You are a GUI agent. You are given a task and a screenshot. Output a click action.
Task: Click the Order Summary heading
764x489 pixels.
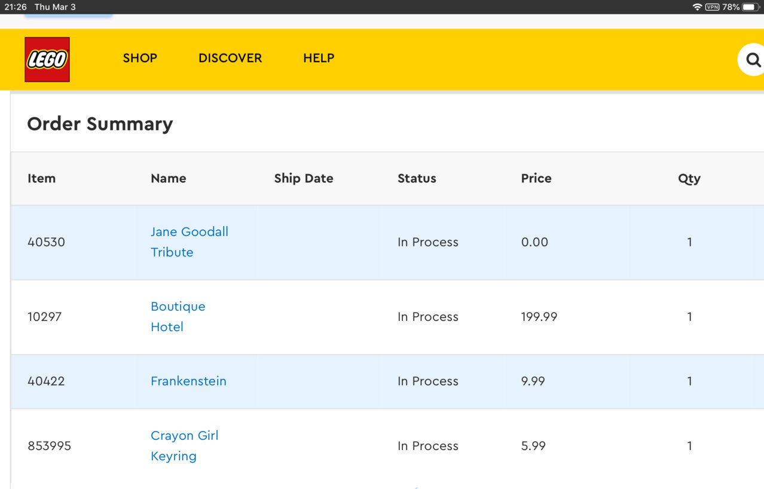coord(100,124)
